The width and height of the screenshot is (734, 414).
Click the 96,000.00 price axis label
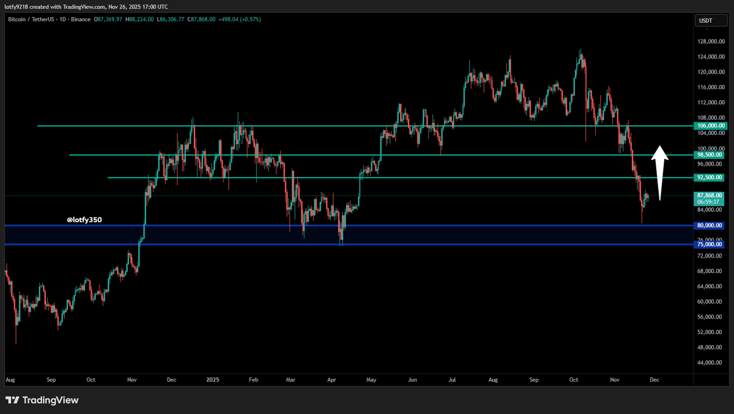710,164
